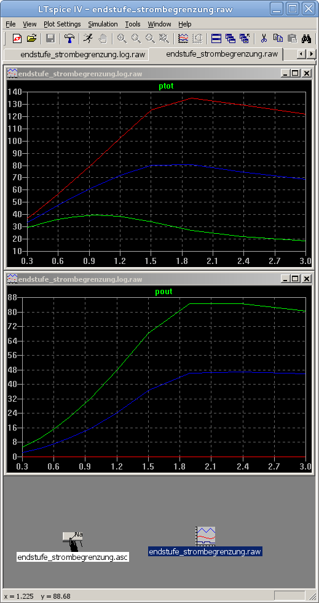Minimize the pout plot subwindow

click(x=285, y=279)
